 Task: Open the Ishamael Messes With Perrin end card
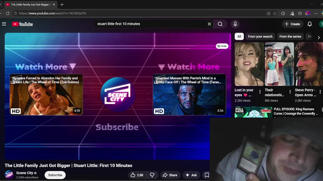click(x=189, y=95)
